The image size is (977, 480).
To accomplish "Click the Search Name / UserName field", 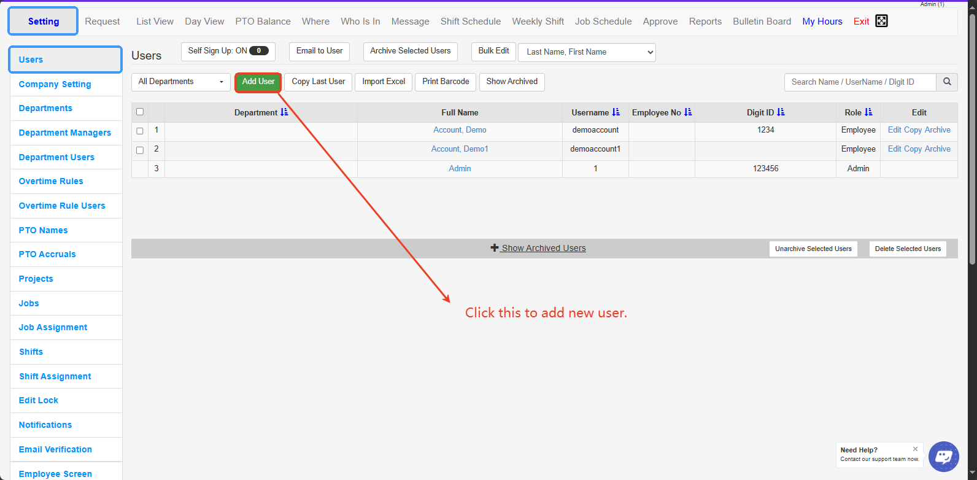I will 860,82.
